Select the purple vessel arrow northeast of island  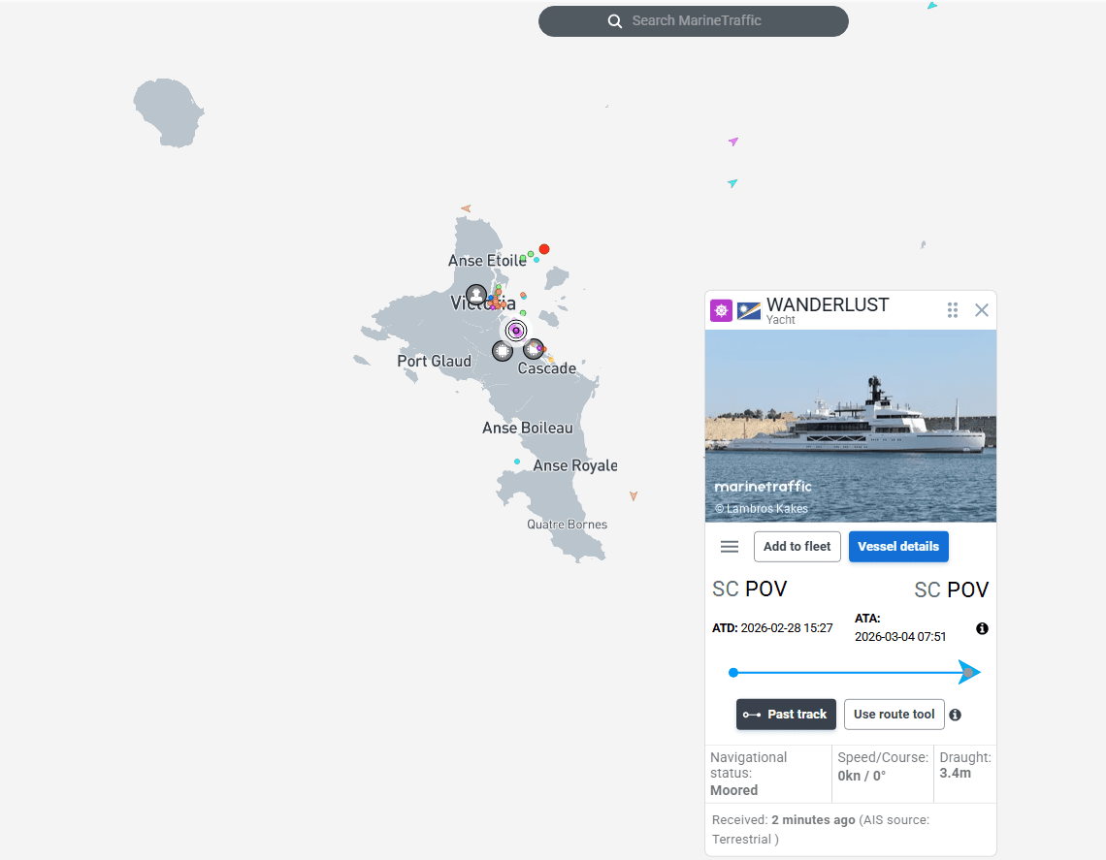point(733,142)
